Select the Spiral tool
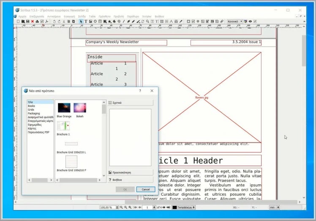Screen dimensions: 316x221 coord(119,22)
